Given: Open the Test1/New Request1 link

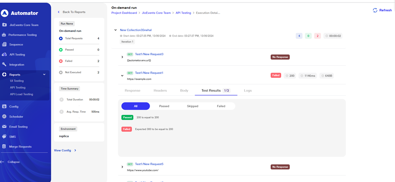Looking at the screenshot, I should click(x=149, y=73).
